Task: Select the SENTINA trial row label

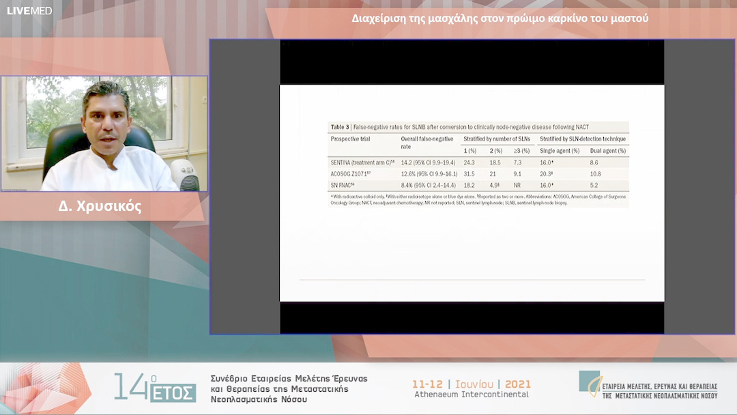Action: tap(363, 162)
